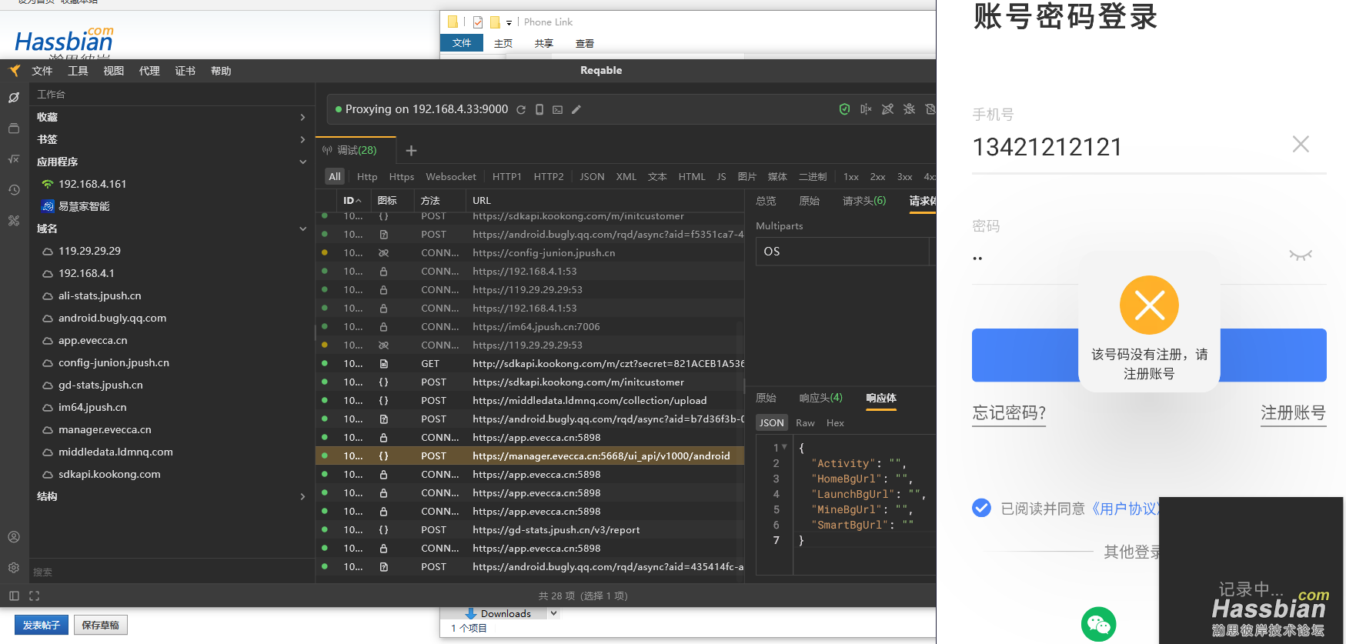Open the 共享 tab in the Explorer window
Screen dimensions: 1346x644
coord(544,44)
